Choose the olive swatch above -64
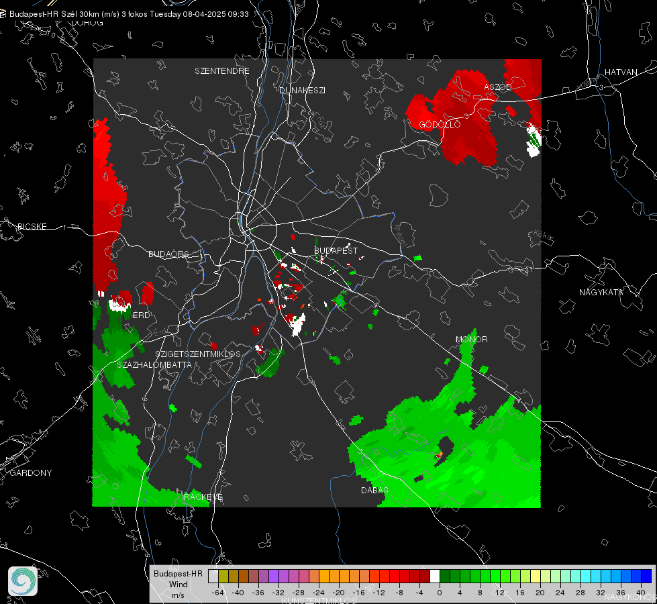Viewport: 657px width, 604px height. tap(223, 576)
